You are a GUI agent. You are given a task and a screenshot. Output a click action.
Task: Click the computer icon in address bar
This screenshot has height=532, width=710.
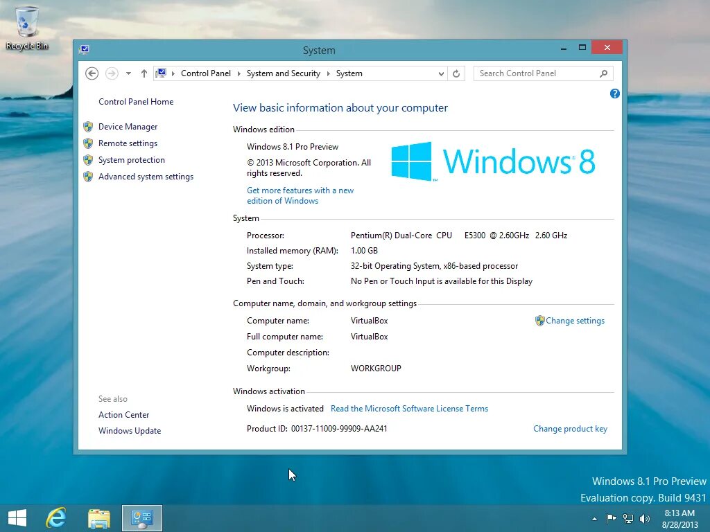pyautogui.click(x=161, y=73)
